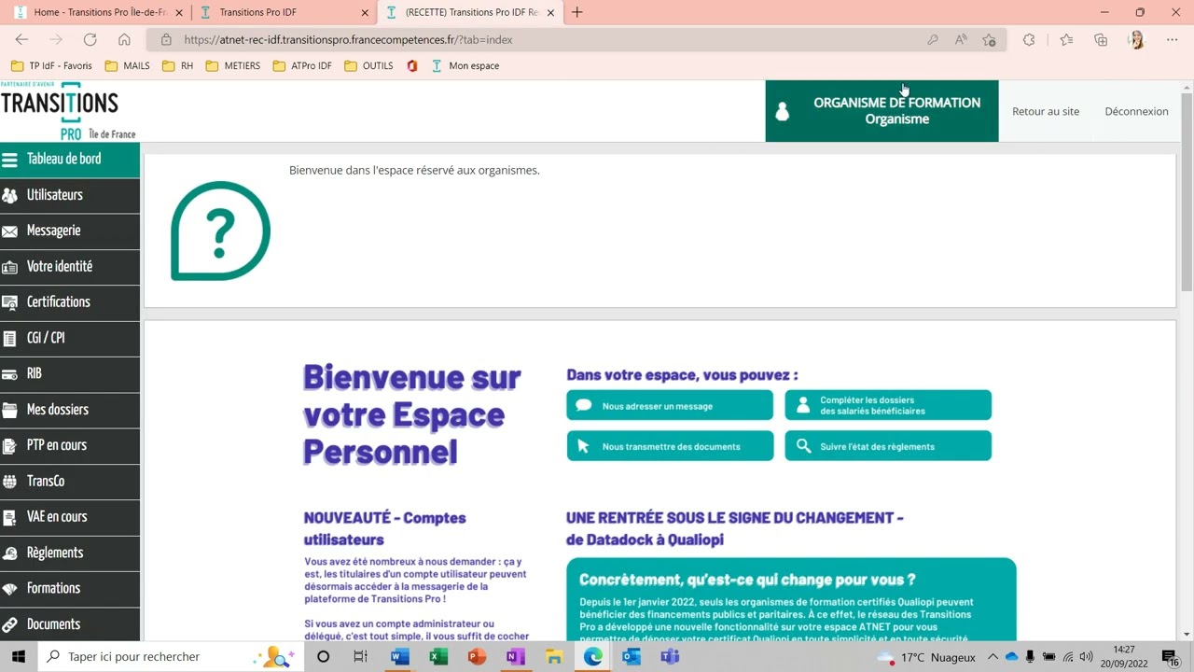Click the Règlements hand-coin icon
The image size is (1194, 672).
coord(10,553)
